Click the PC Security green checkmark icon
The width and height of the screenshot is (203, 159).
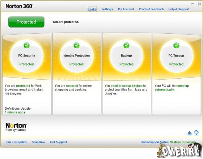pyautogui.click(x=26, y=45)
